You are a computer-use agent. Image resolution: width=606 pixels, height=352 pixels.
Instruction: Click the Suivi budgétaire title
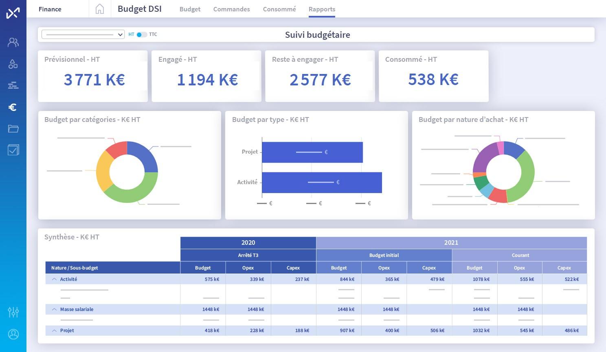coord(318,35)
